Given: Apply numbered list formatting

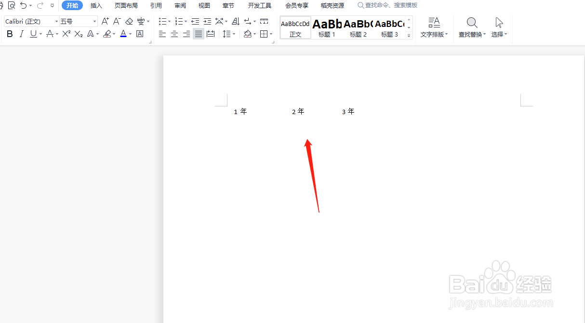Looking at the screenshot, I should click(x=179, y=21).
